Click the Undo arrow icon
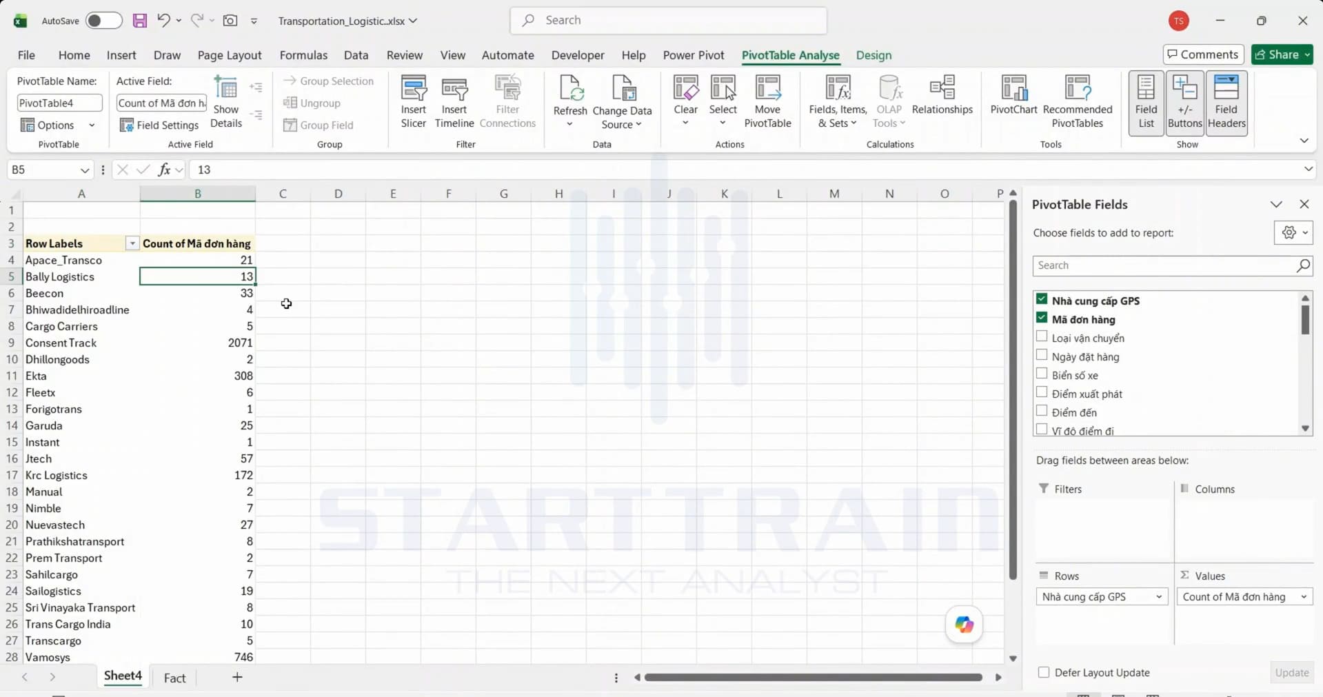 tap(163, 20)
